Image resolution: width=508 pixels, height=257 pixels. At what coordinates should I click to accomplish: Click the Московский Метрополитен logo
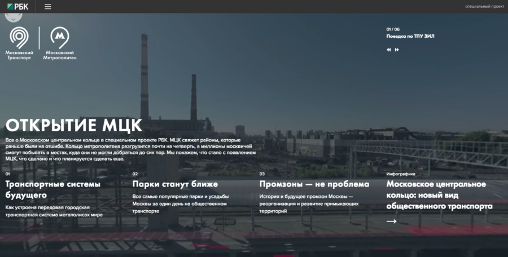(60, 43)
